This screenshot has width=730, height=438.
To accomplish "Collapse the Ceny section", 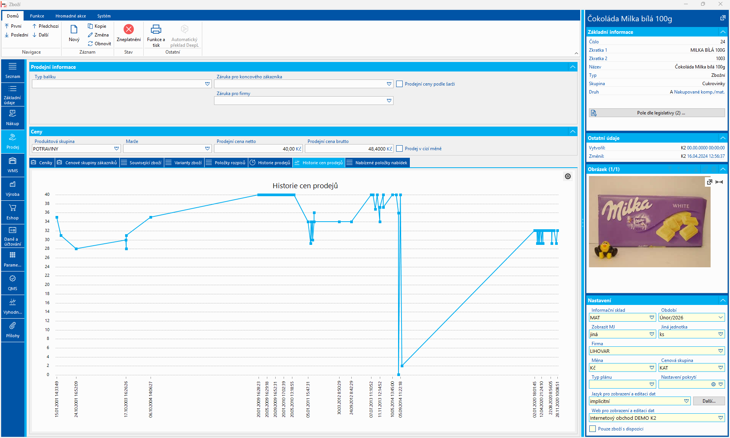I will pyautogui.click(x=573, y=132).
